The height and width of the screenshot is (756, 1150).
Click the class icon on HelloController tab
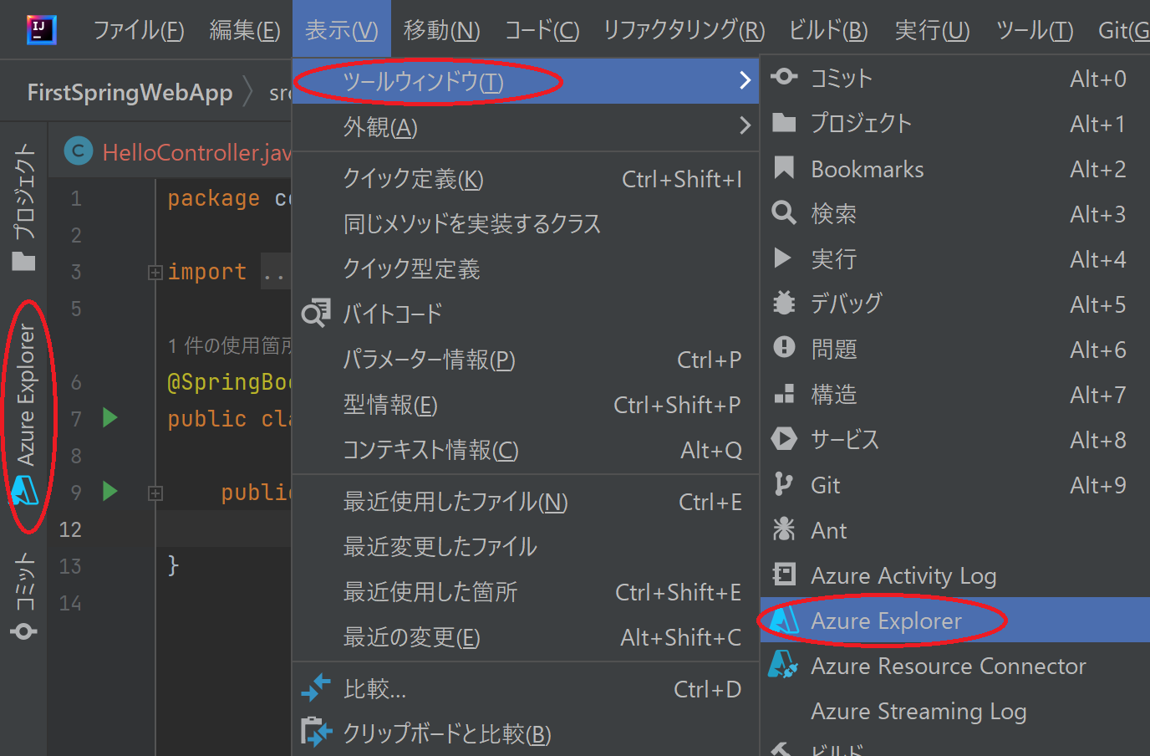pyautogui.click(x=79, y=151)
